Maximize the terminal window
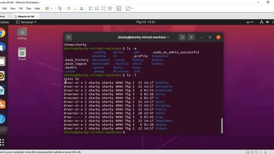Viewport: 274px width, 154px height. [210, 37]
